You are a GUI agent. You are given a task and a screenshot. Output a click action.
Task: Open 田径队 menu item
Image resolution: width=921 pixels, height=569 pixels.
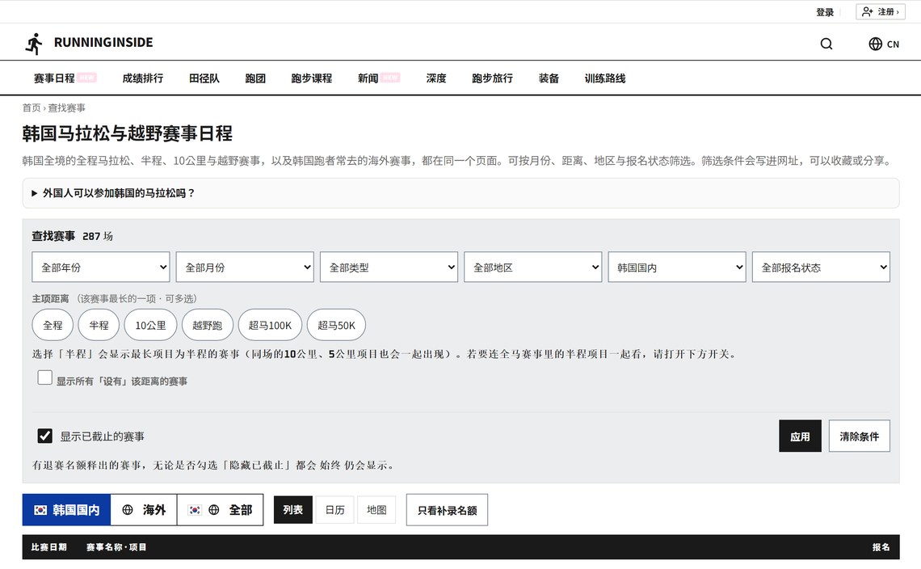pyautogui.click(x=204, y=78)
